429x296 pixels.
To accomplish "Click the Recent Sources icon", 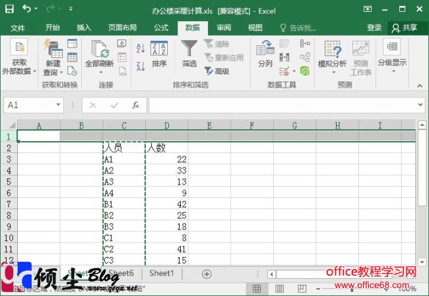I will coord(72,71).
